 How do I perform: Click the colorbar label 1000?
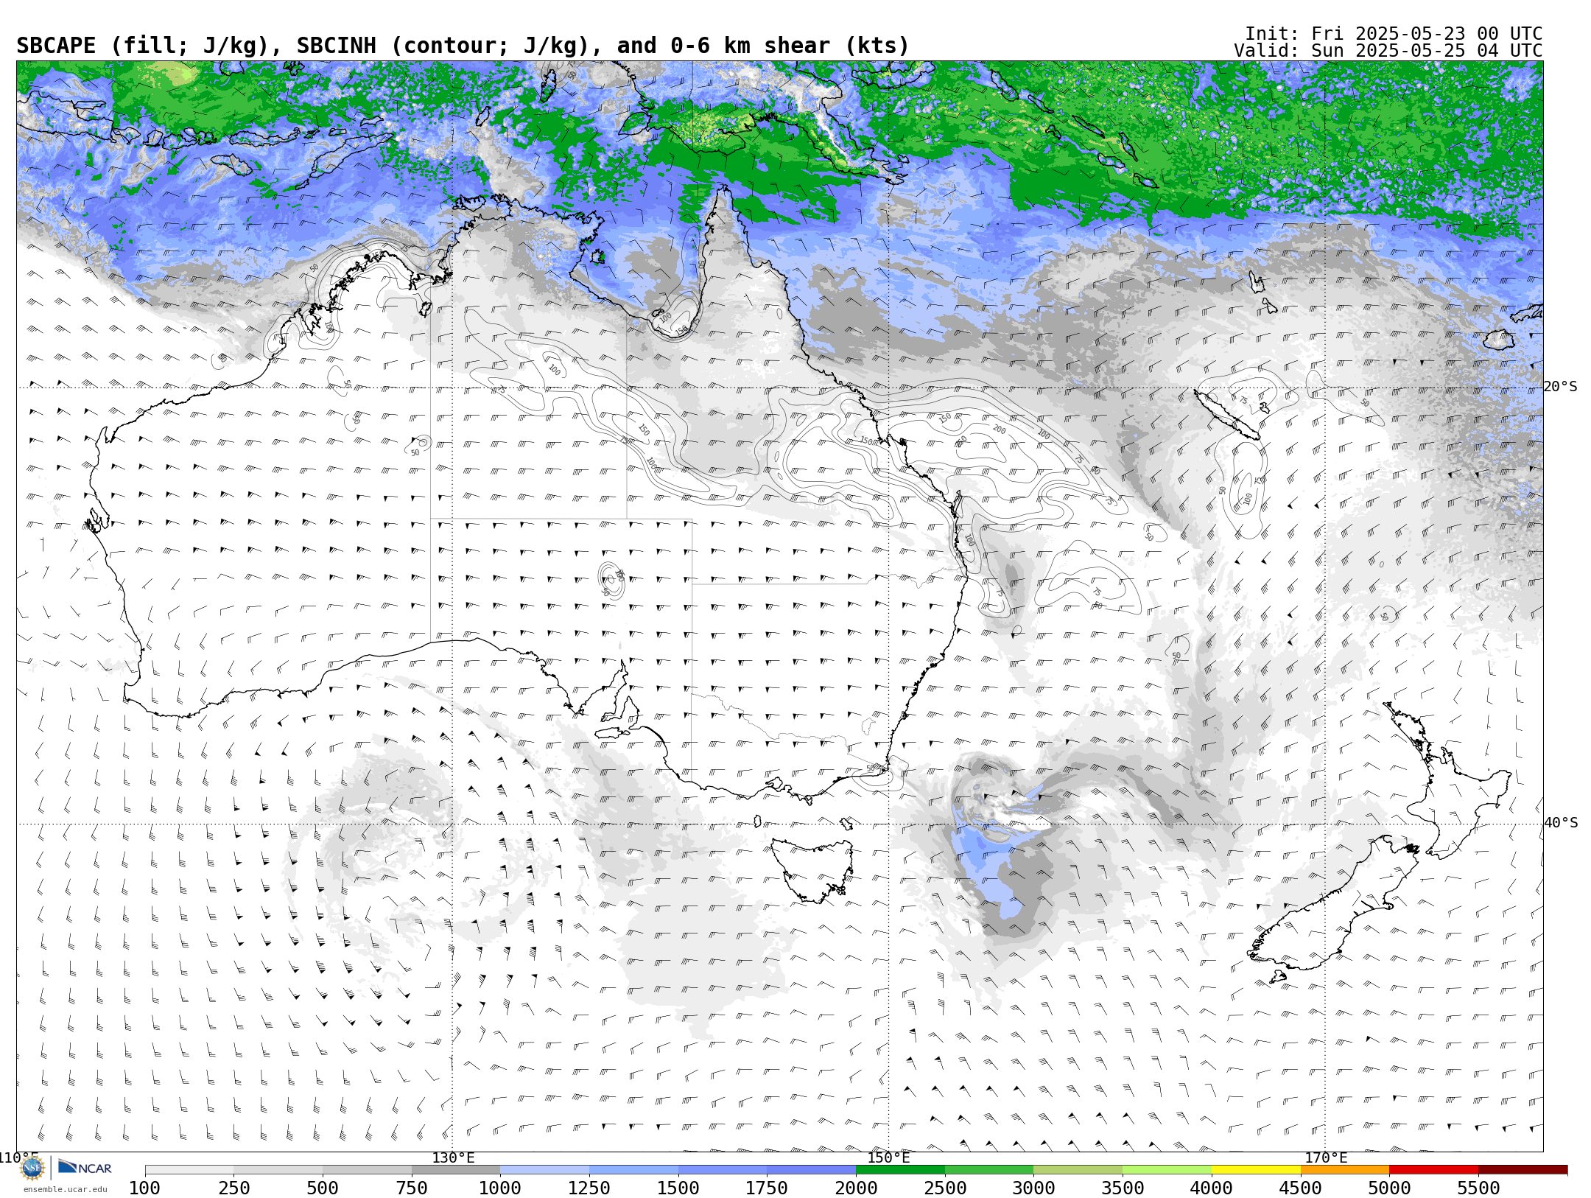coord(500,1188)
